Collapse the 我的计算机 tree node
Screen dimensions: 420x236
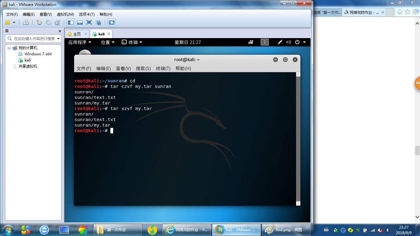(9, 48)
